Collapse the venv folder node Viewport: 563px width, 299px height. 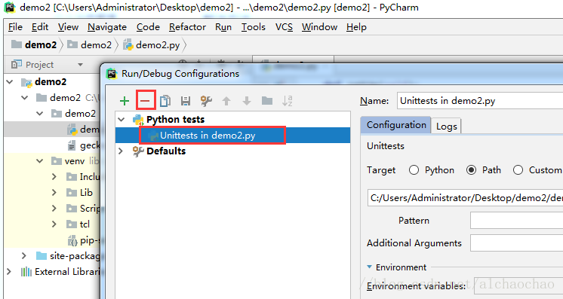[x=40, y=161]
